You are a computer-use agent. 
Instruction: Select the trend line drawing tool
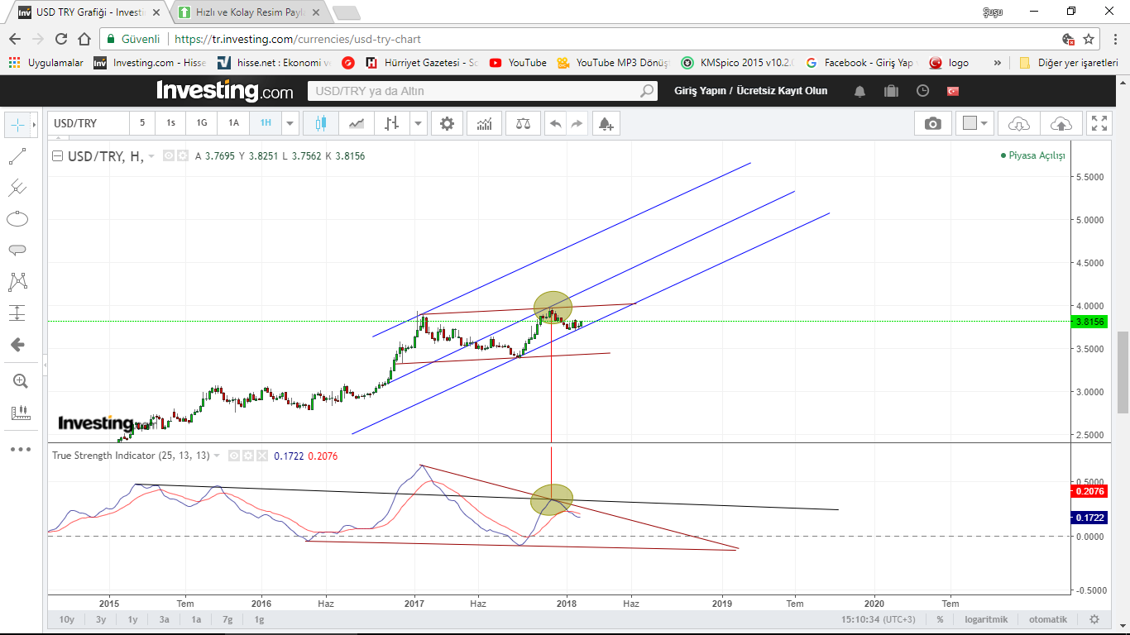(x=17, y=155)
